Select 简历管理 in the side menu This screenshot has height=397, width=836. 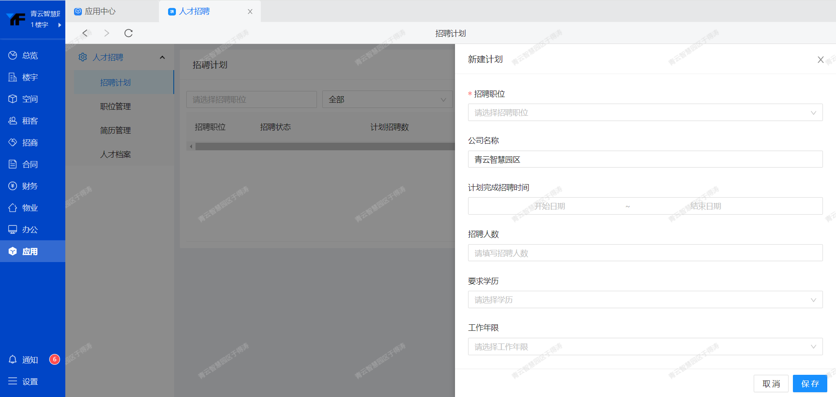point(115,131)
